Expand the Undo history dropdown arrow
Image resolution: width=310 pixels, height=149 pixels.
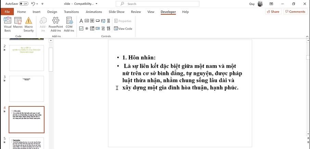click(x=37, y=4)
